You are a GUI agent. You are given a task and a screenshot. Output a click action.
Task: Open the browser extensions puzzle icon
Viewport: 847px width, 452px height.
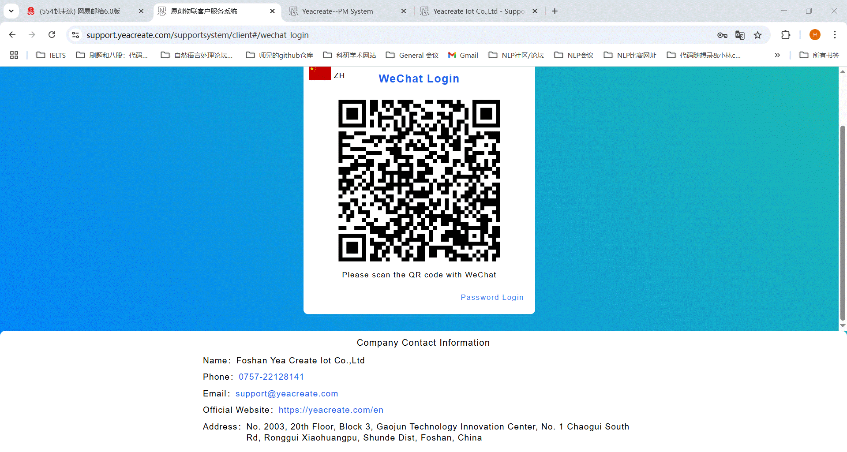tap(786, 35)
